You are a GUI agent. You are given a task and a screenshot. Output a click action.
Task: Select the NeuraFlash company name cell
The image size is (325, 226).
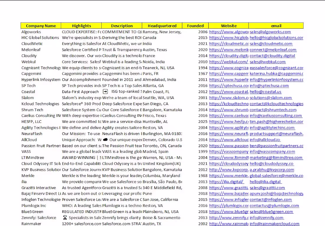41,134
